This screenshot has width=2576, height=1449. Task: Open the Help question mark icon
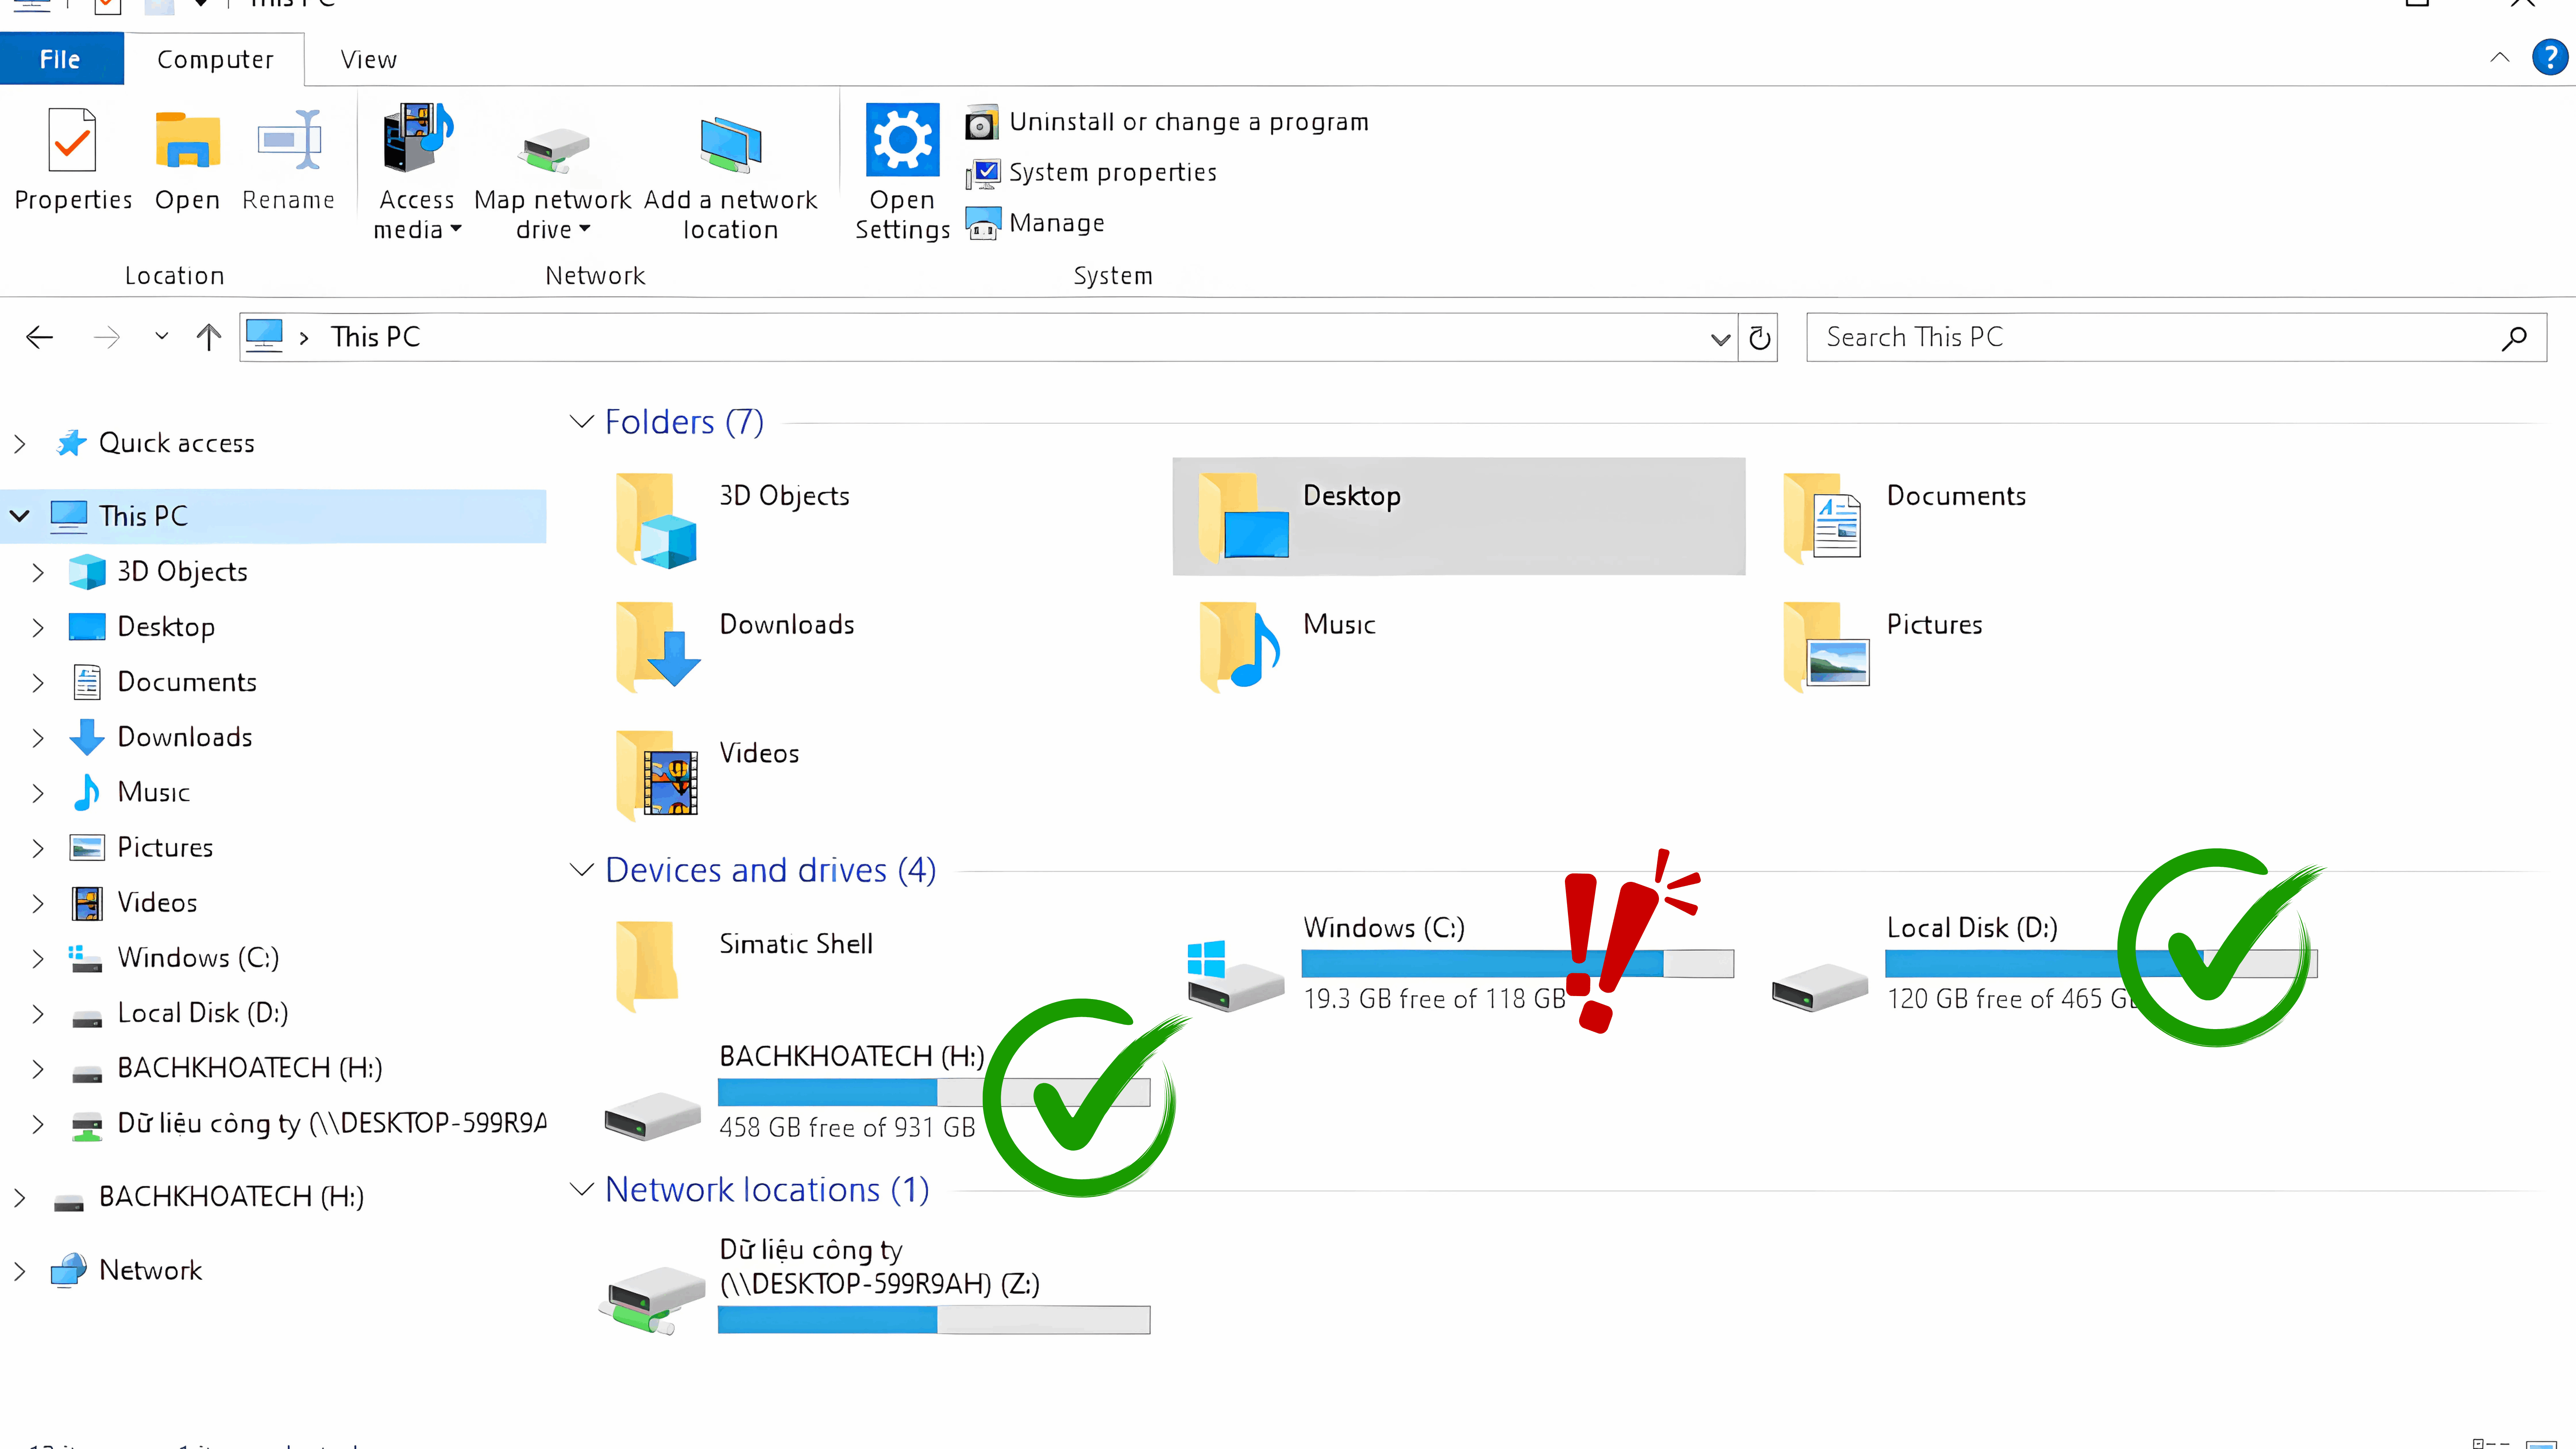pyautogui.click(x=2549, y=57)
